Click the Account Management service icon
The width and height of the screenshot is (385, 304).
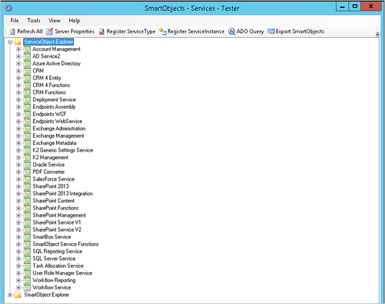click(x=27, y=49)
